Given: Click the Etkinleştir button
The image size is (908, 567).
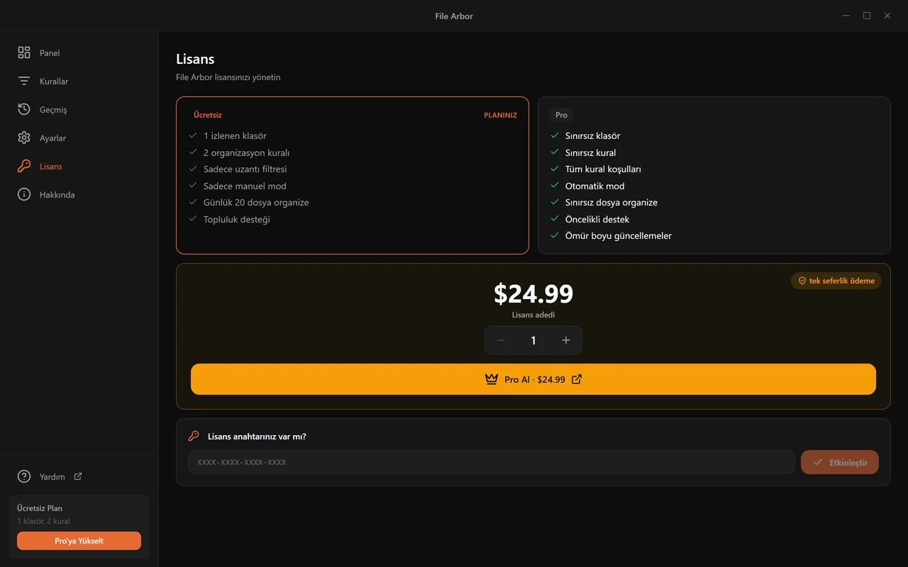Looking at the screenshot, I should click(840, 462).
